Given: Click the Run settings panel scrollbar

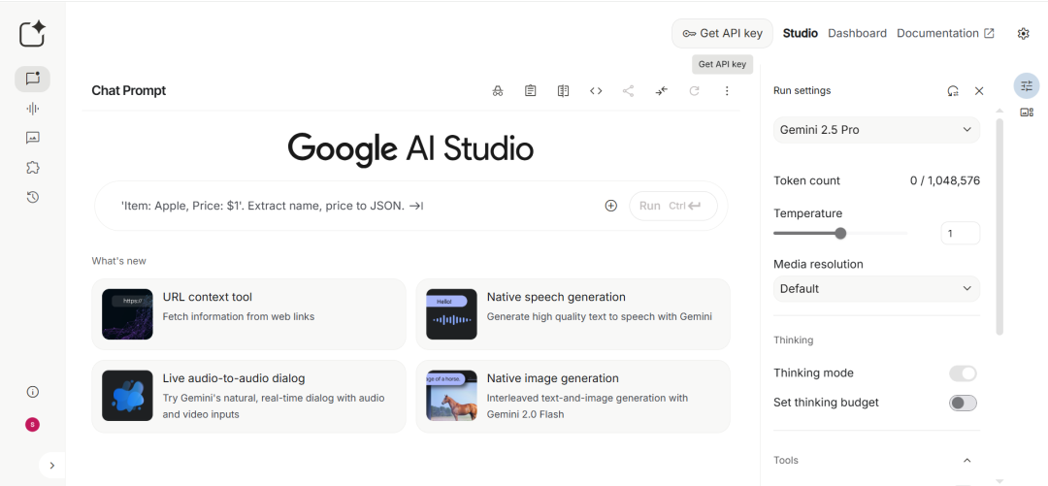Looking at the screenshot, I should [999, 227].
